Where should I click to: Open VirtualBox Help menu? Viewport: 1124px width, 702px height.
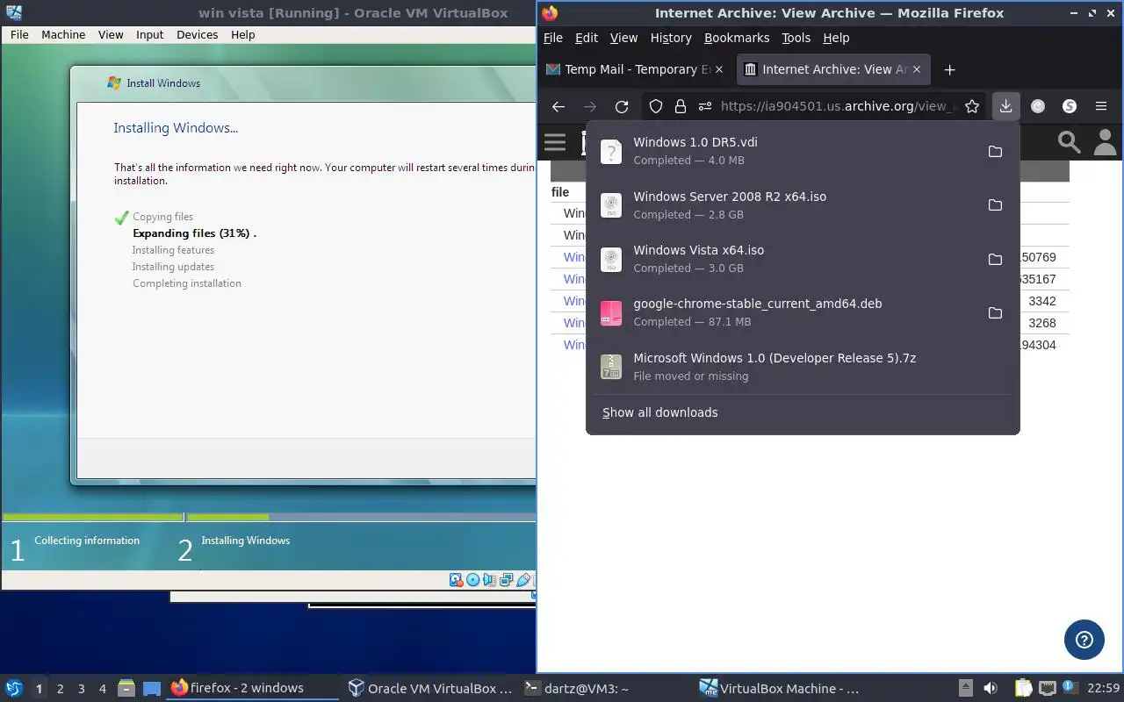coord(242,34)
